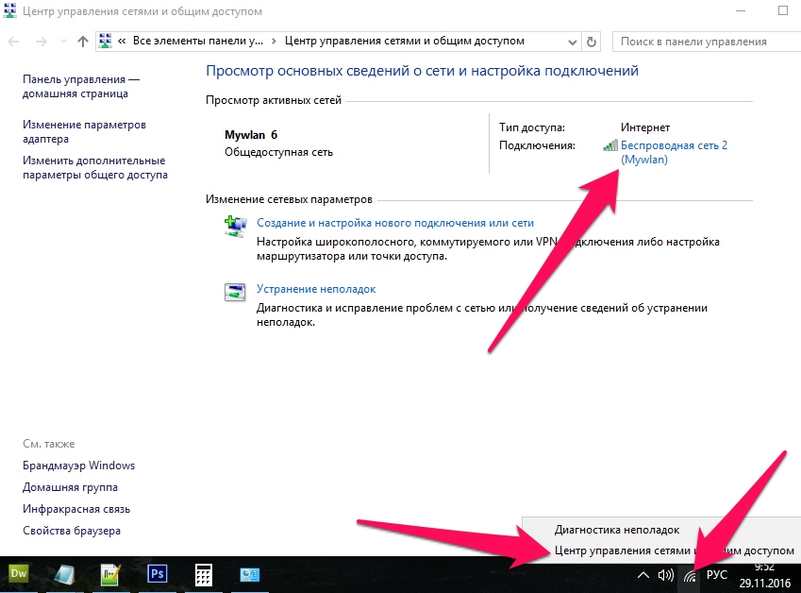Go up one level with up arrow
Image resolution: width=801 pixels, height=593 pixels.
coord(83,42)
